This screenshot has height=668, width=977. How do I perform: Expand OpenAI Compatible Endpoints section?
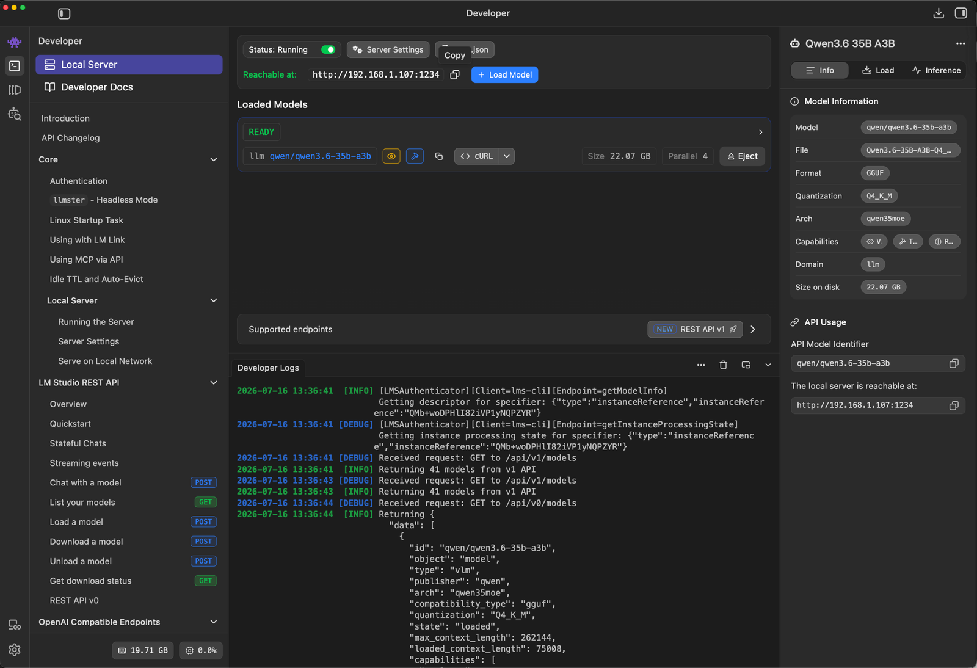tap(214, 622)
